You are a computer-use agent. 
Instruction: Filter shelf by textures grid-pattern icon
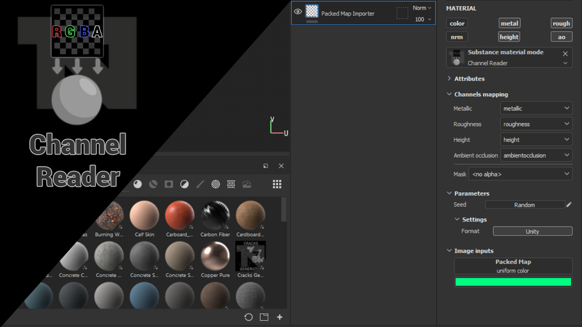[x=231, y=184]
